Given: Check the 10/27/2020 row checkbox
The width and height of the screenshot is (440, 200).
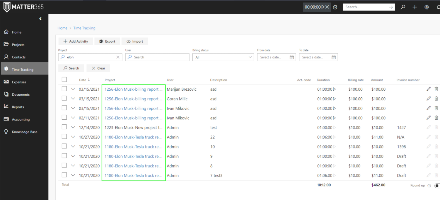Looking at the screenshot, I should [x=64, y=137].
